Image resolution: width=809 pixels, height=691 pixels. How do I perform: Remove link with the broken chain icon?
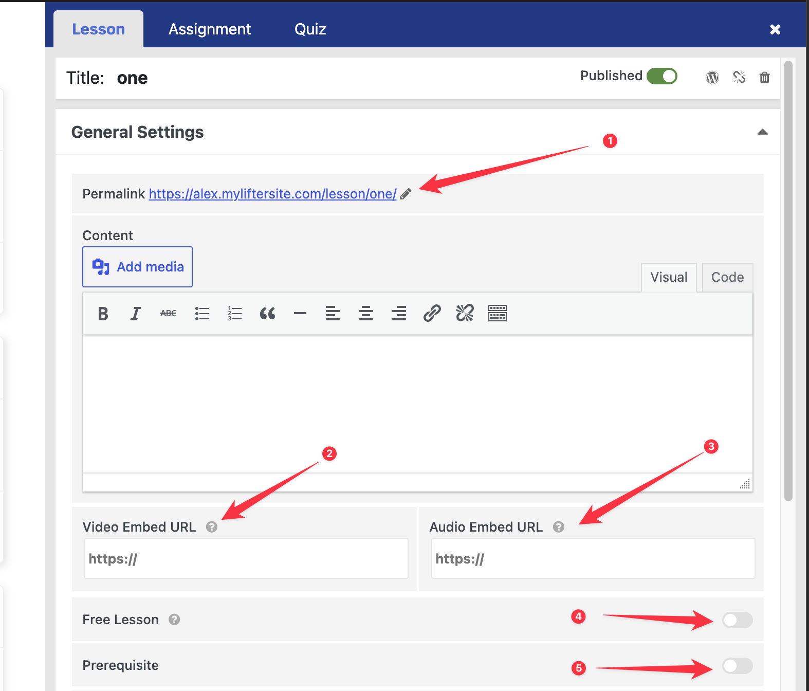click(x=465, y=313)
